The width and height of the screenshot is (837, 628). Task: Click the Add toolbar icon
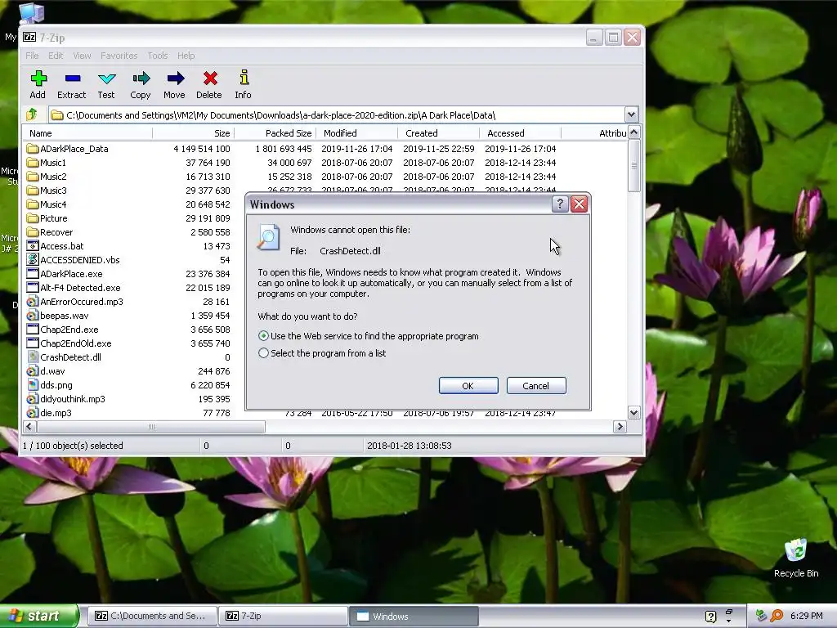(38, 78)
